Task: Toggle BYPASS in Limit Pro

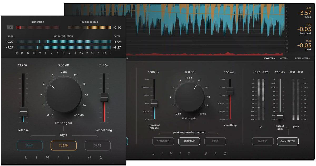Action: 263,141
